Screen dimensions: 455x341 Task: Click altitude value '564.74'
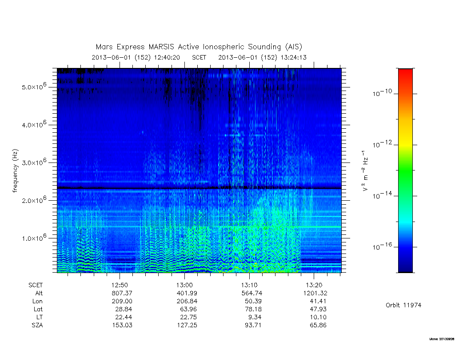251,293
